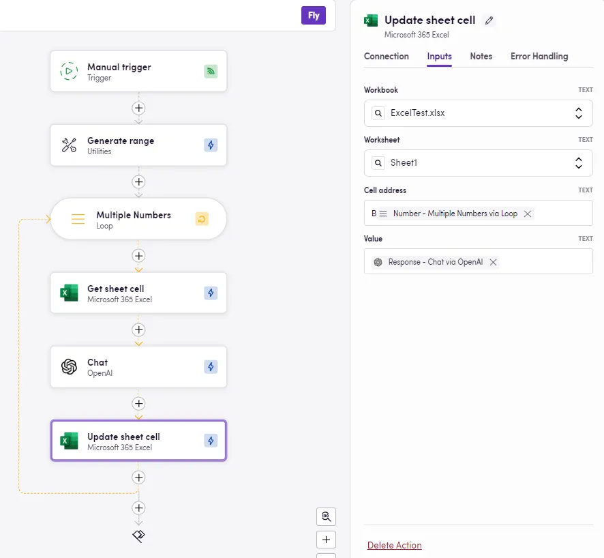Click the pencil icon to rename action
The width and height of the screenshot is (604, 558).
point(489,20)
